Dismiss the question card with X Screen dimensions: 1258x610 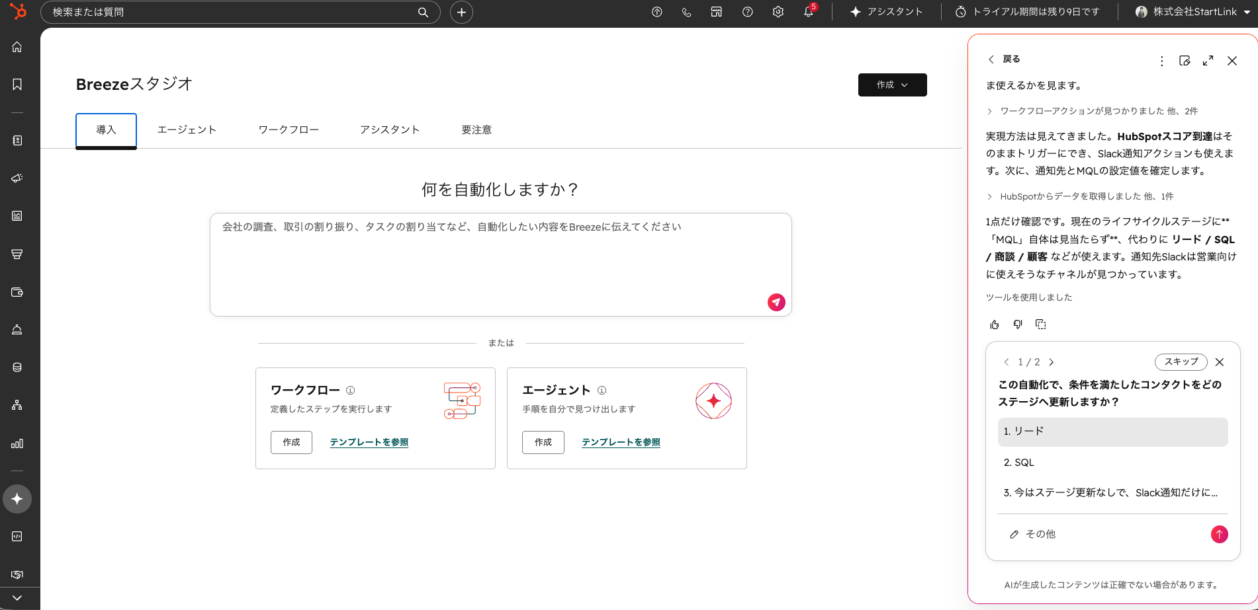click(1220, 362)
